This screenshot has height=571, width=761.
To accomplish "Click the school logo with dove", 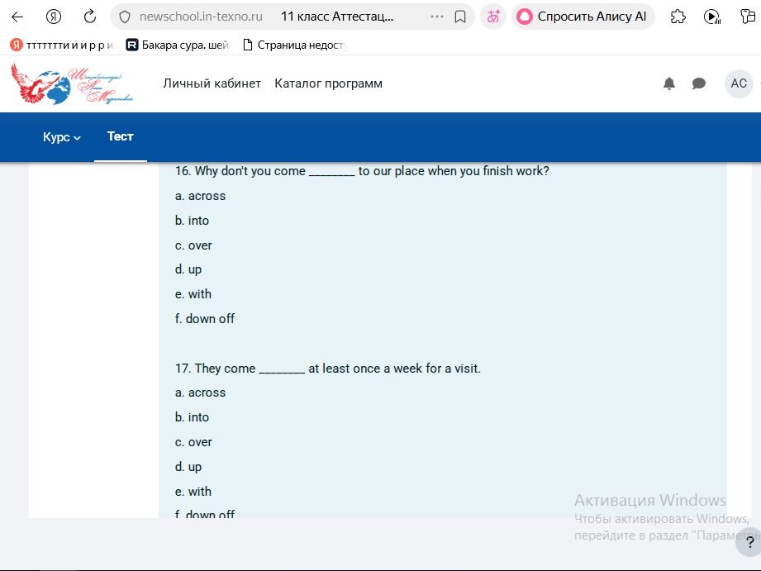I will pyautogui.click(x=72, y=83).
